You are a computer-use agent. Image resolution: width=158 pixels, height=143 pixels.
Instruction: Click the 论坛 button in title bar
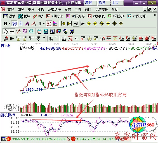tap(103, 3)
